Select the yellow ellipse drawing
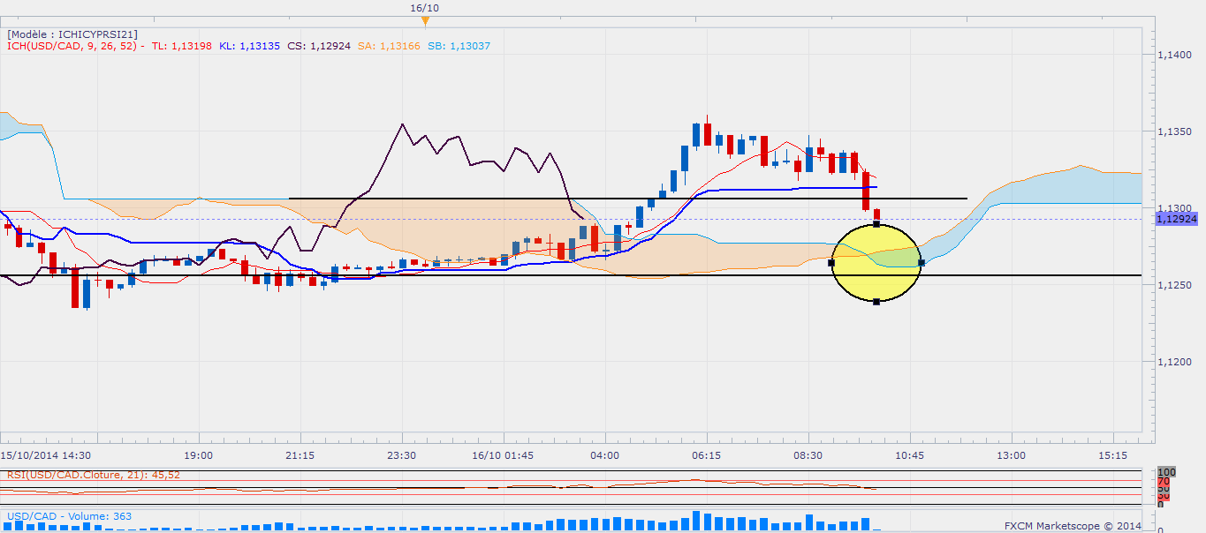The height and width of the screenshot is (533, 1206). click(x=876, y=263)
